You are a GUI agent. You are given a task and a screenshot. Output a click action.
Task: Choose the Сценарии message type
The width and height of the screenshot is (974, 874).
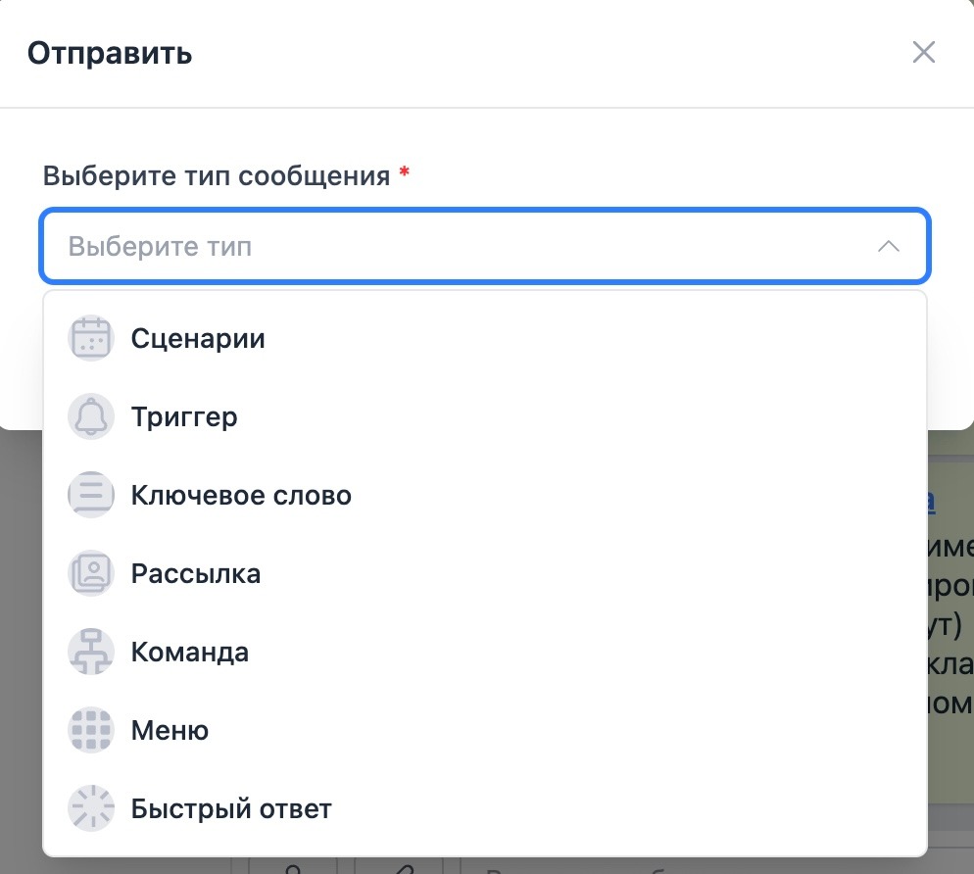(x=198, y=339)
